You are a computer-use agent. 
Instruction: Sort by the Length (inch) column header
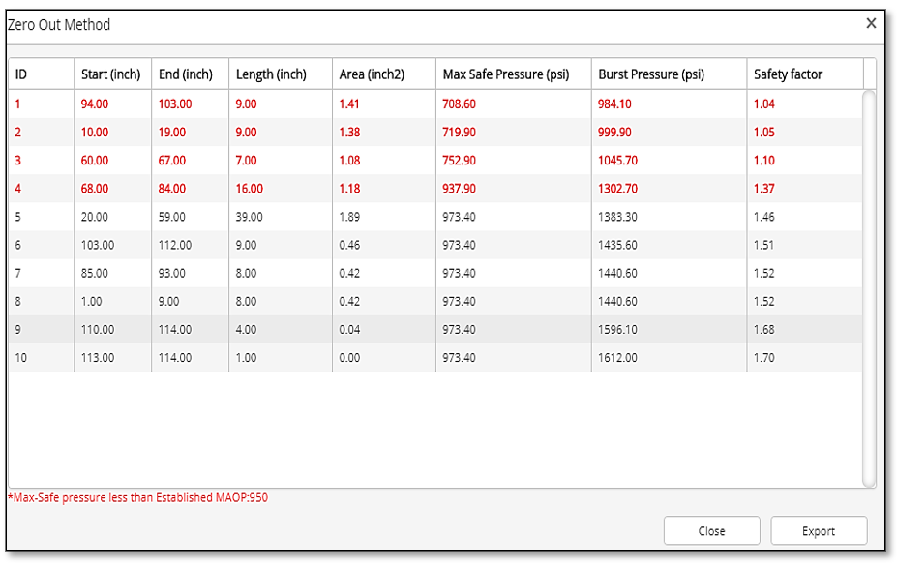271,74
